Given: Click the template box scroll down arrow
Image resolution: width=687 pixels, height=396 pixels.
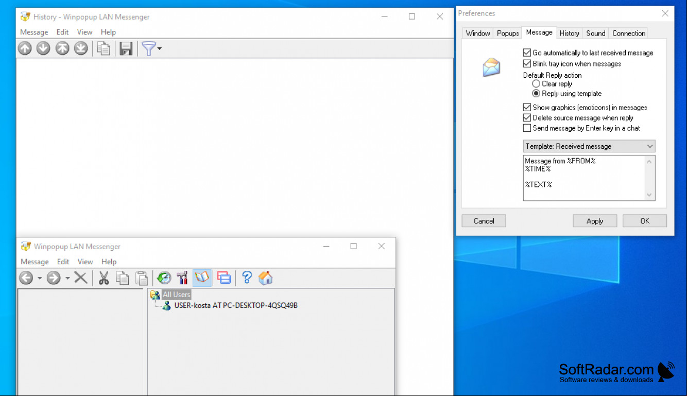Looking at the screenshot, I should [x=649, y=195].
